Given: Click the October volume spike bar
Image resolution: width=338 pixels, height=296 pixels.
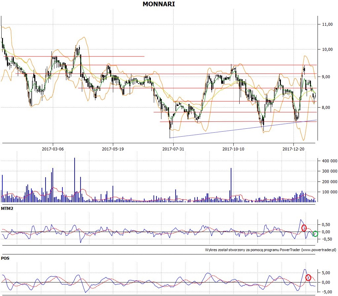Looking at the screenshot, I should pos(231,185).
